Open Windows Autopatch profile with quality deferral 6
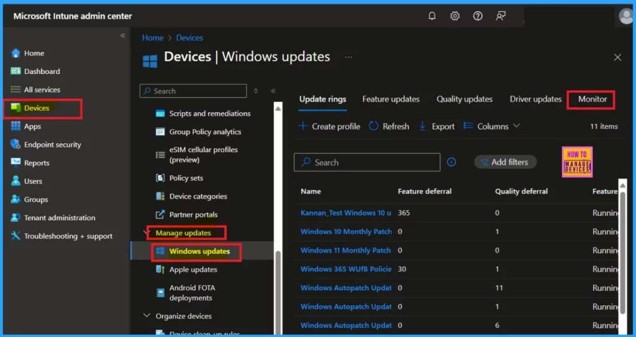Image resolution: width=636 pixels, height=337 pixels. (346, 325)
